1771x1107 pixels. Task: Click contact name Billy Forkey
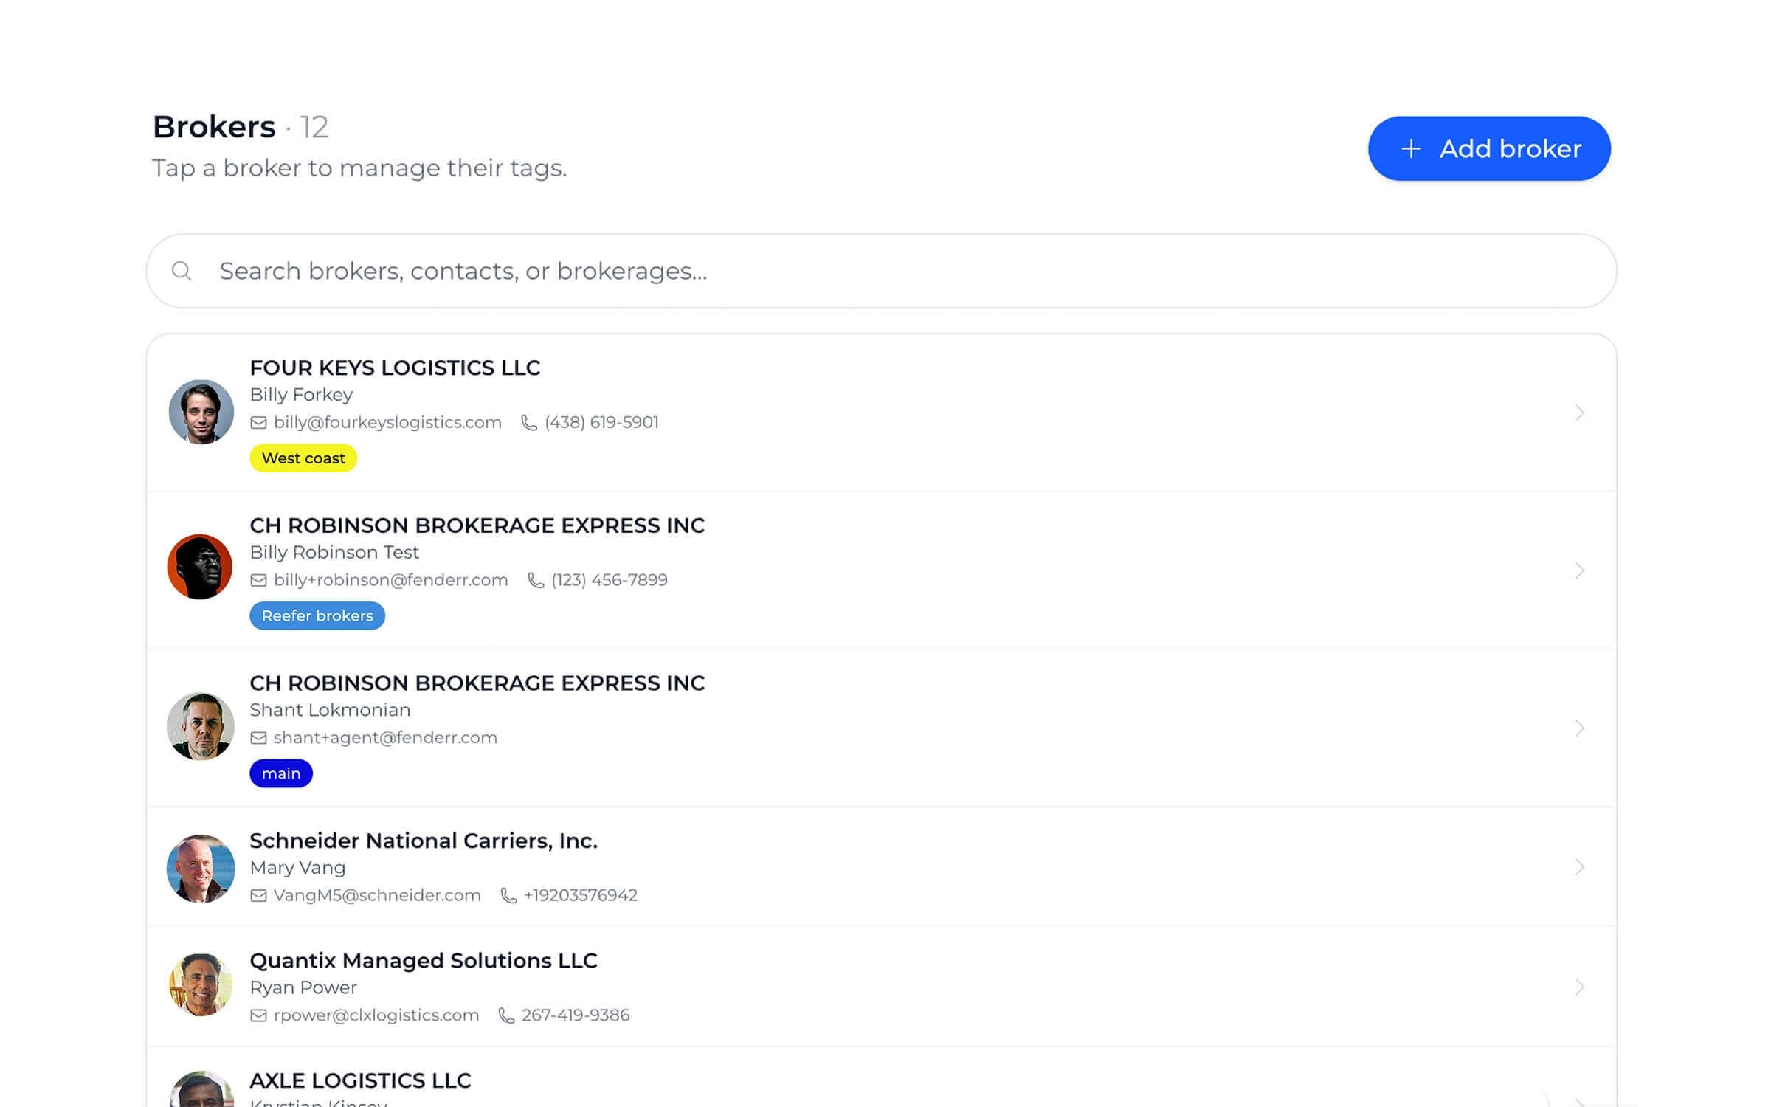click(301, 395)
